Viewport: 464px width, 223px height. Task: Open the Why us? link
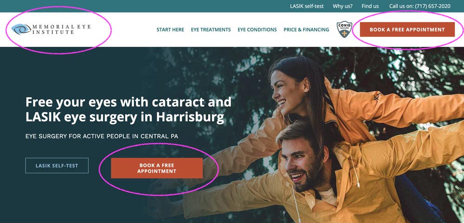click(342, 6)
